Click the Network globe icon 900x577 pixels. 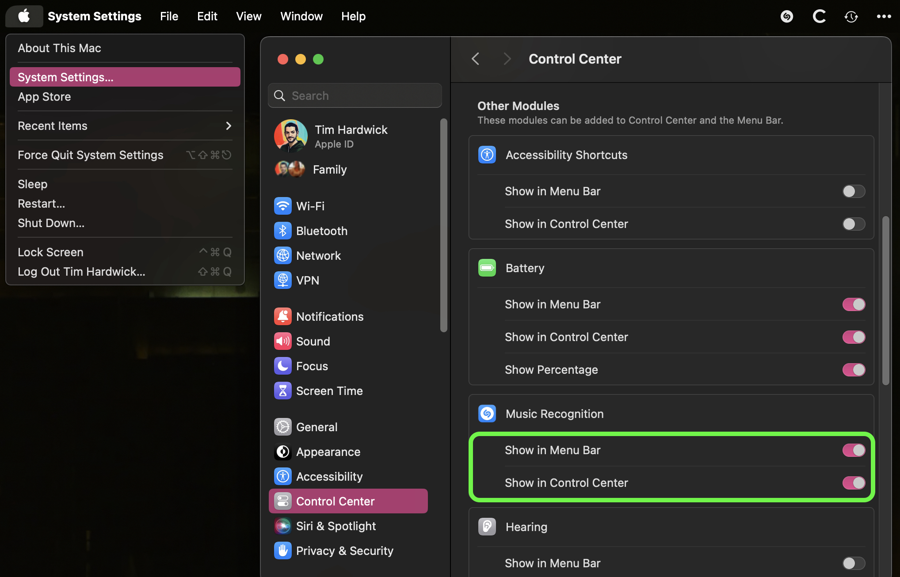click(x=283, y=255)
